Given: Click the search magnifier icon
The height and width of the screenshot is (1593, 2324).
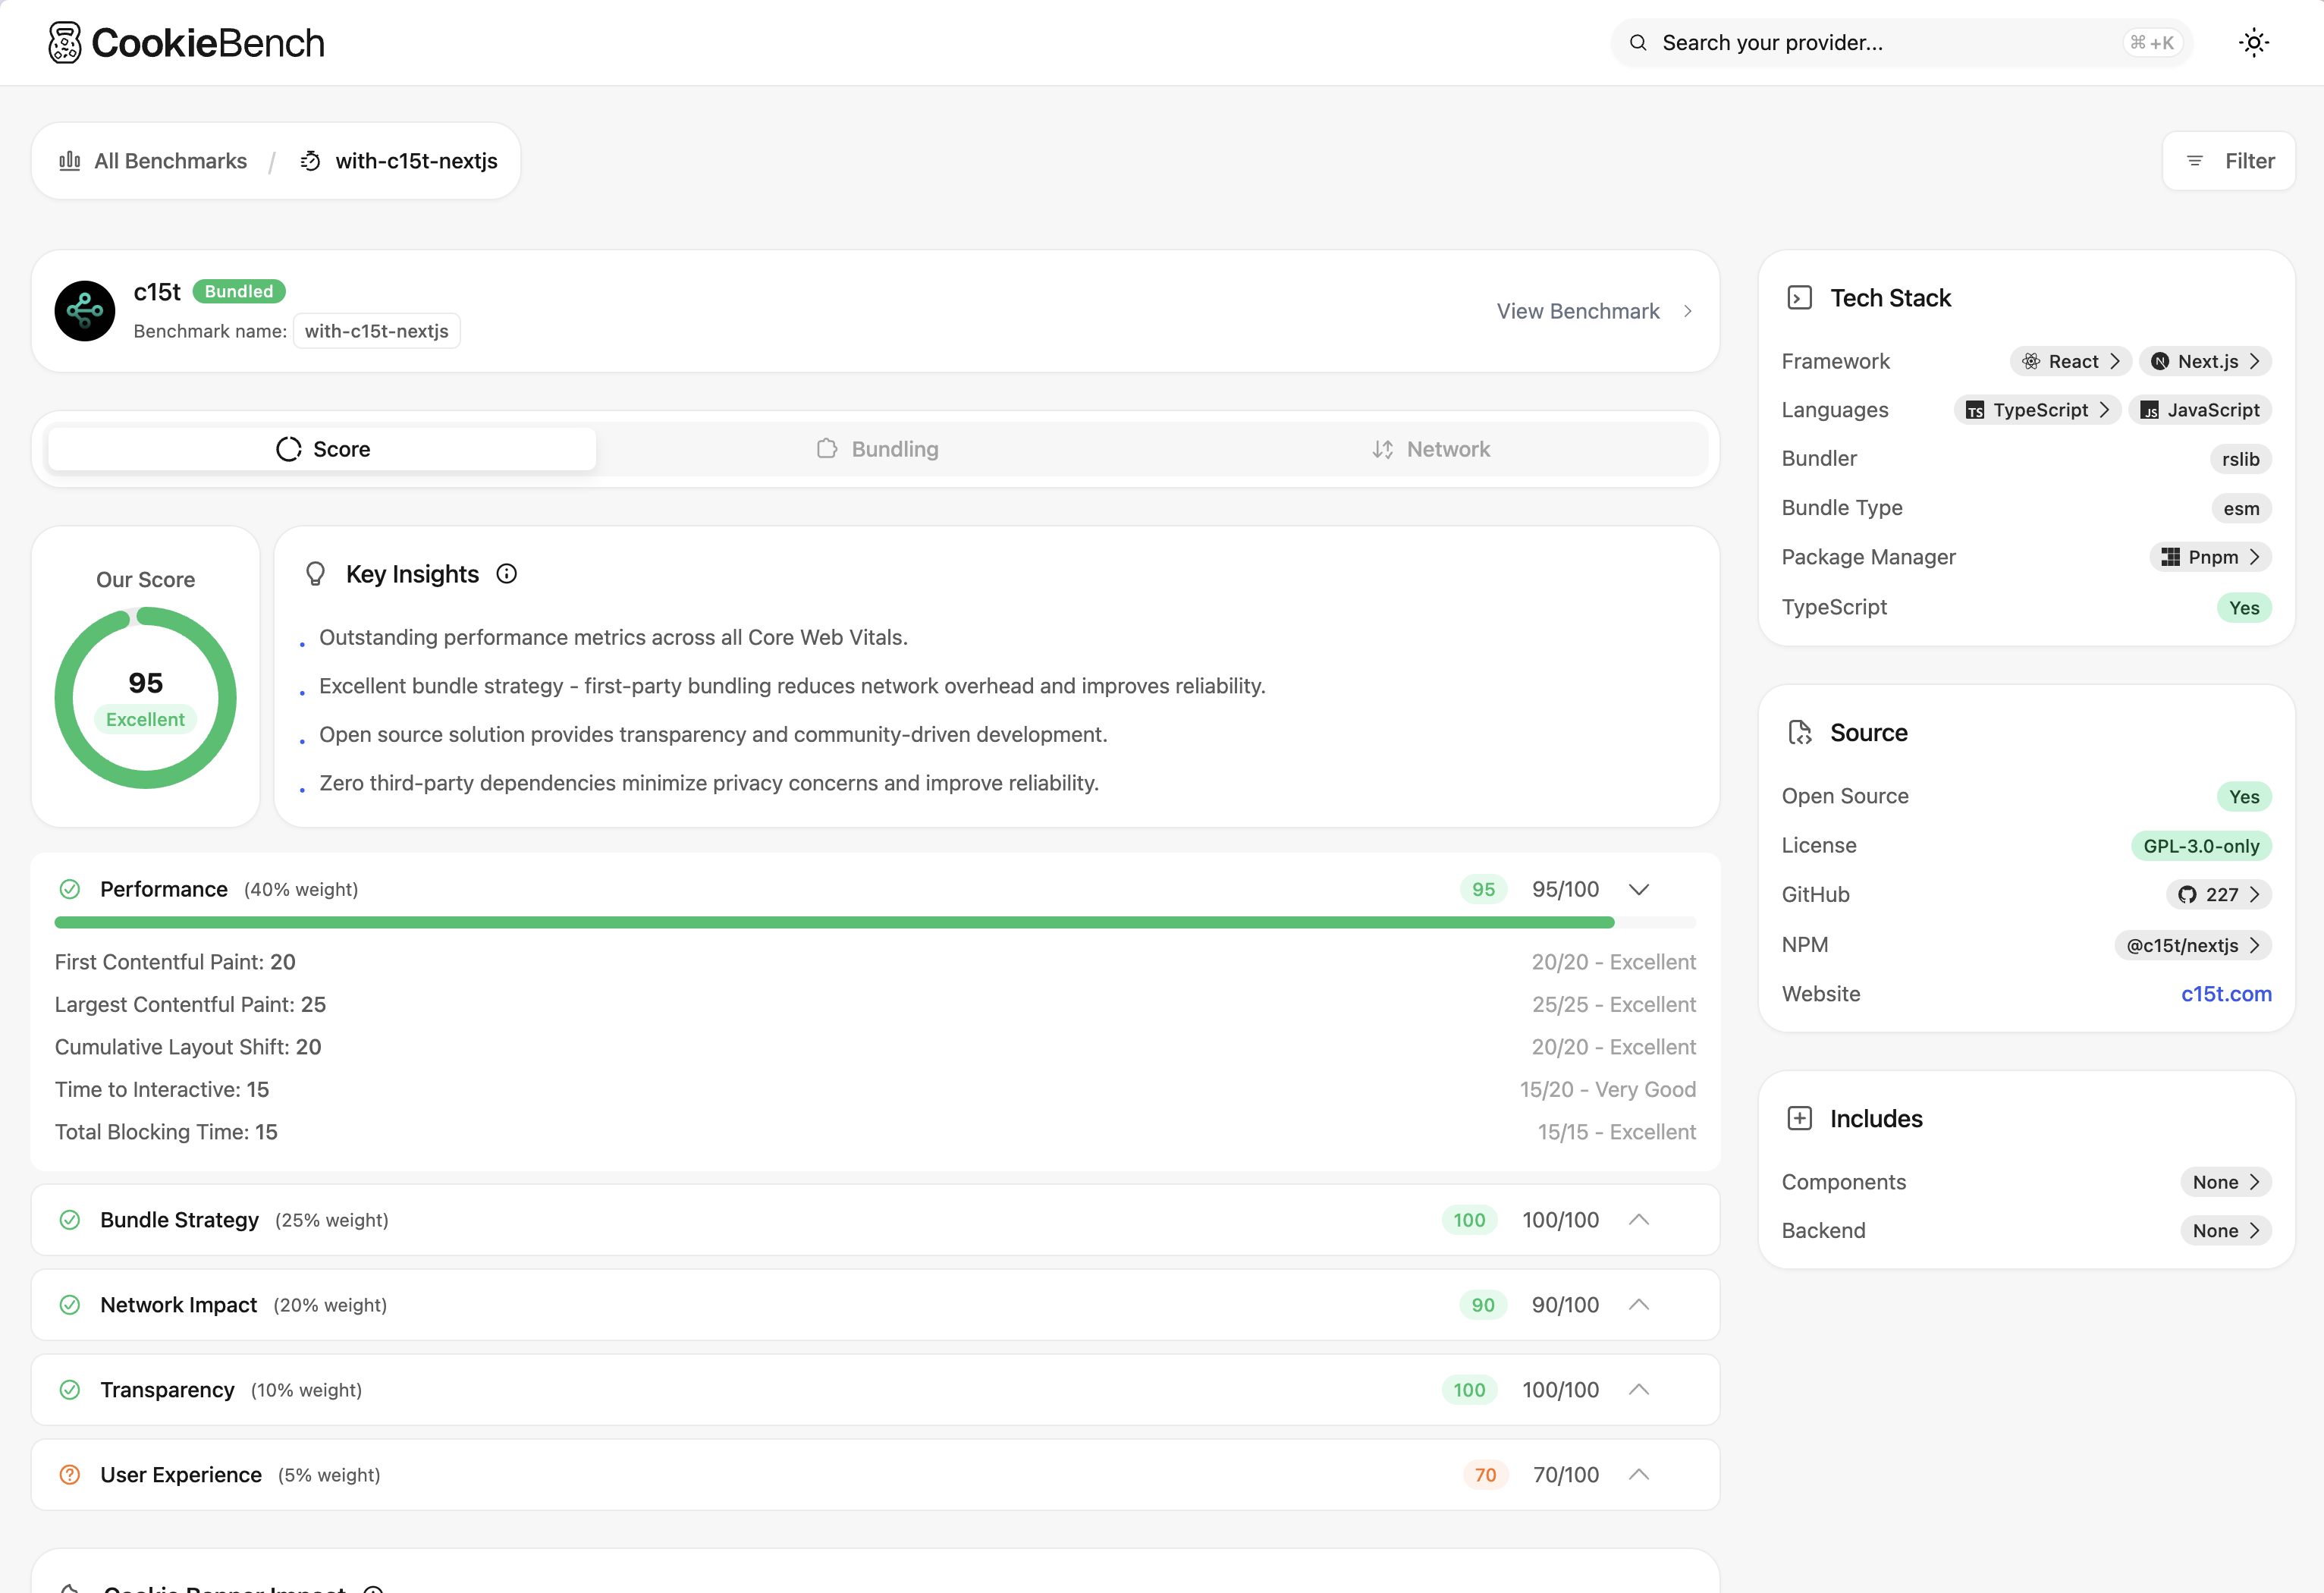Looking at the screenshot, I should (x=1638, y=43).
